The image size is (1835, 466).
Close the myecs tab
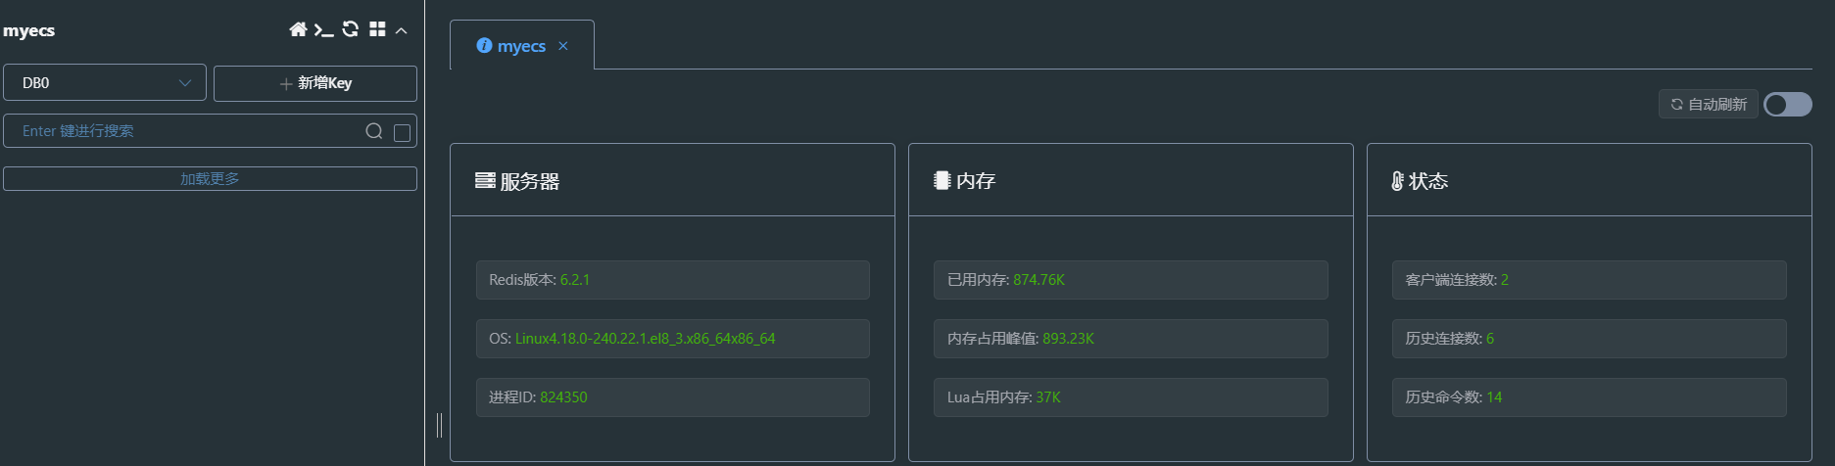point(563,46)
